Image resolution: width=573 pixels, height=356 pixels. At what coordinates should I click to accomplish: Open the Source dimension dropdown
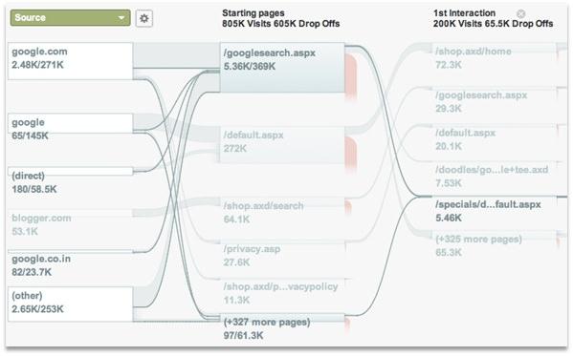(70, 18)
